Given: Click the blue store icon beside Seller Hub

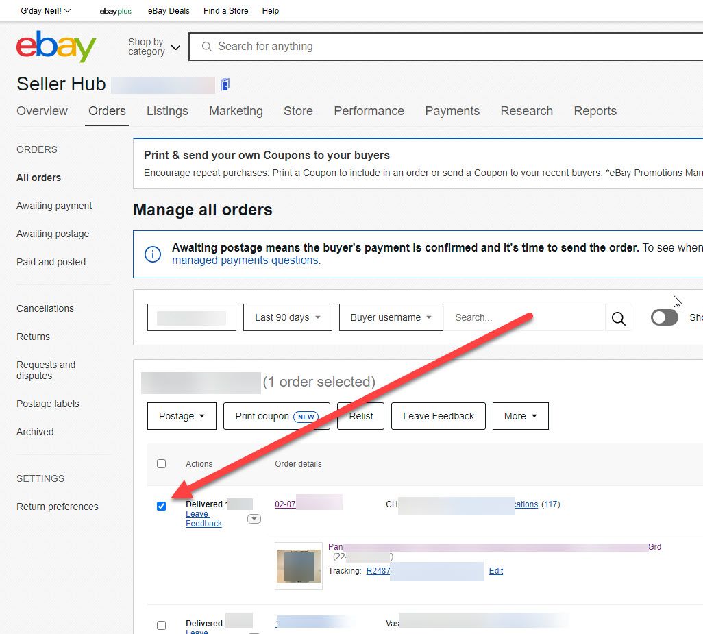Looking at the screenshot, I should click(225, 84).
